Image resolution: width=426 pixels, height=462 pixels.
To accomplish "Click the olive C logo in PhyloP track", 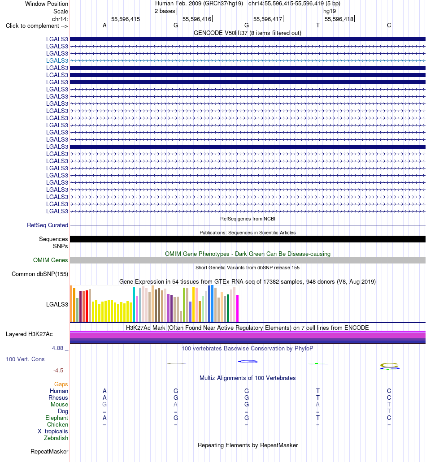I will (x=389, y=365).
